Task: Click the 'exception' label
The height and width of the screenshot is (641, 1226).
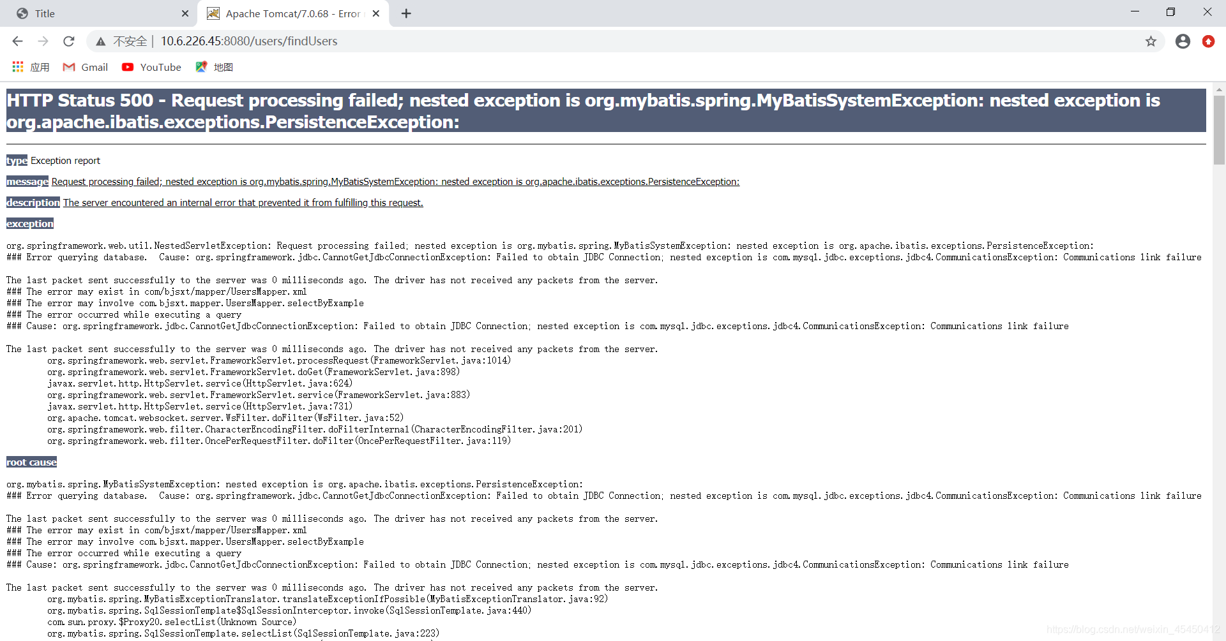Action: click(30, 224)
